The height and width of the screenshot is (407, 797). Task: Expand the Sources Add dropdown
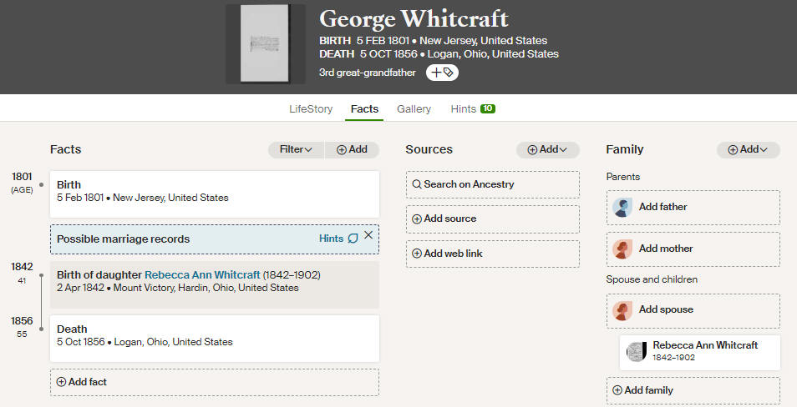(x=547, y=150)
